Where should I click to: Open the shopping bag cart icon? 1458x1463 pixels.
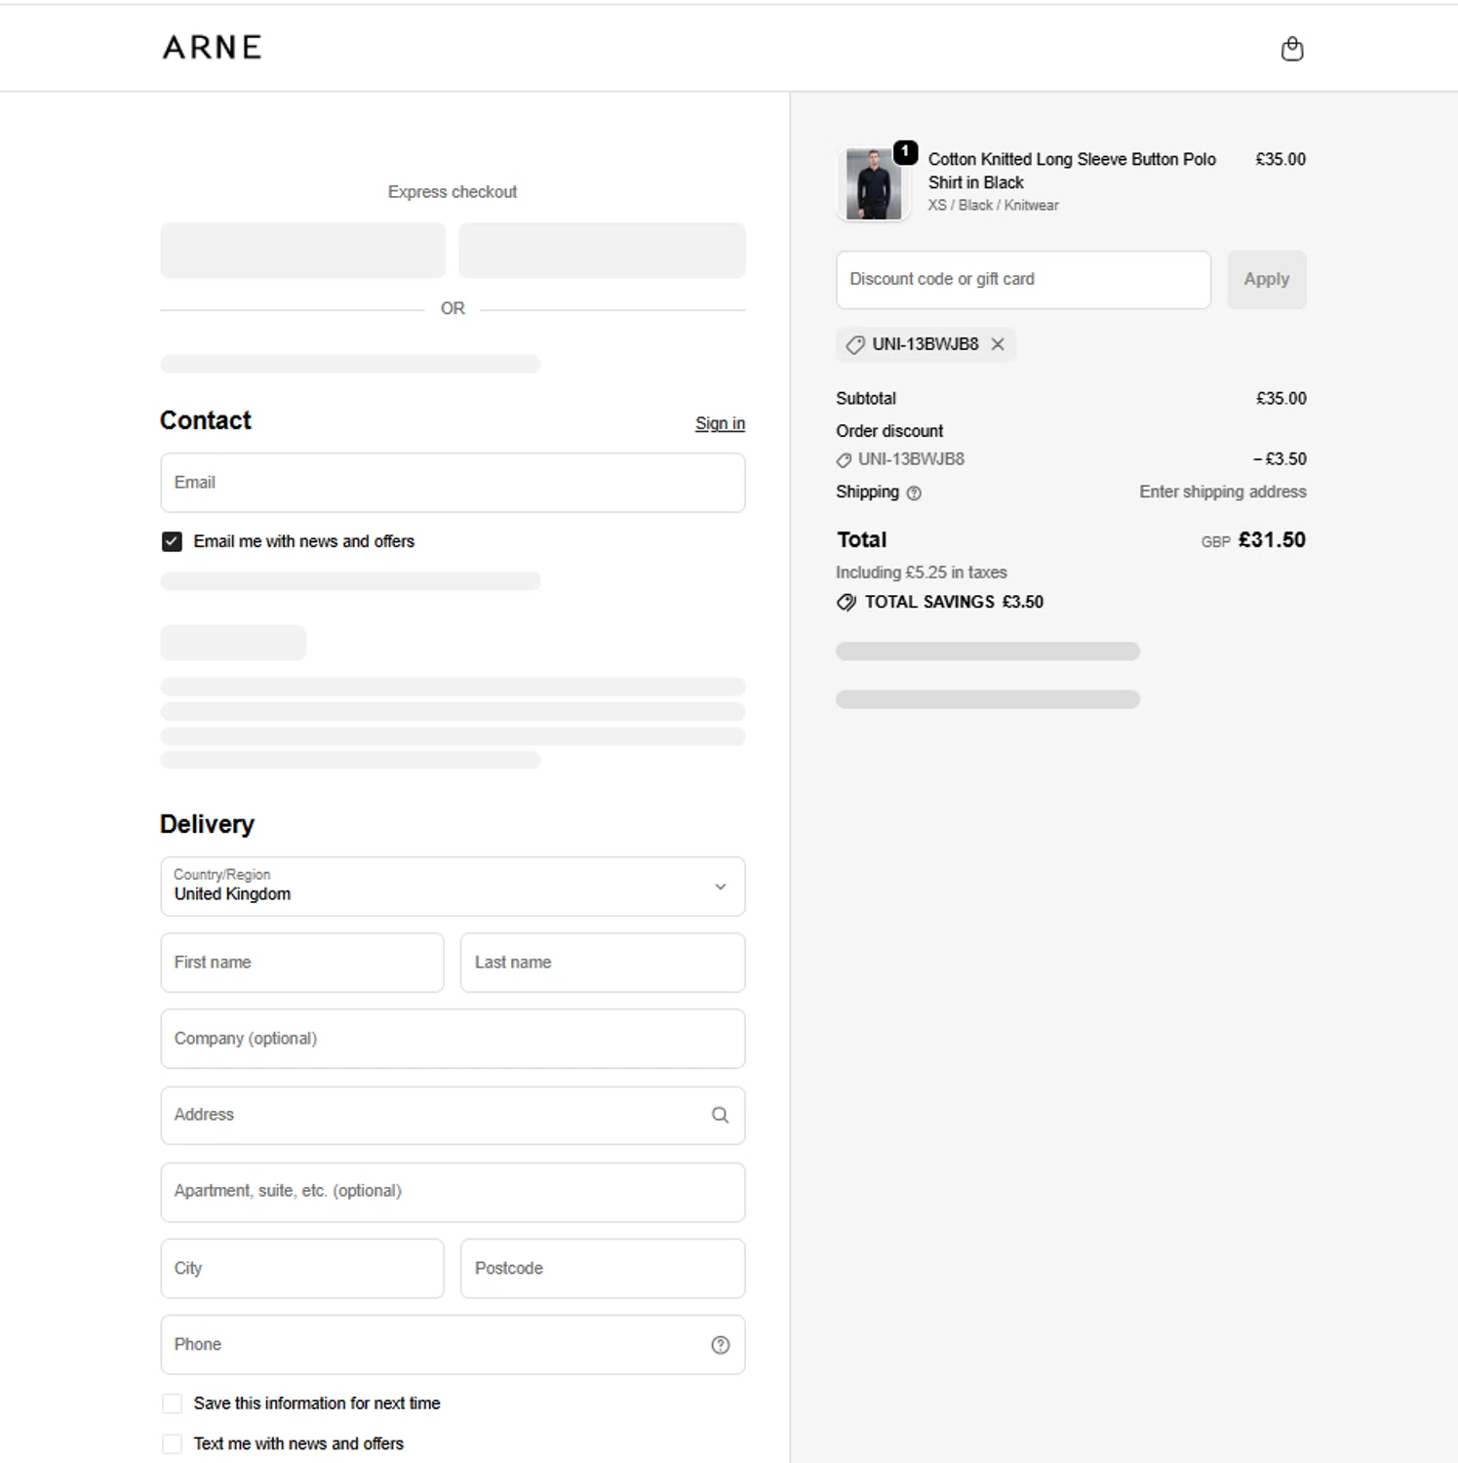point(1292,49)
